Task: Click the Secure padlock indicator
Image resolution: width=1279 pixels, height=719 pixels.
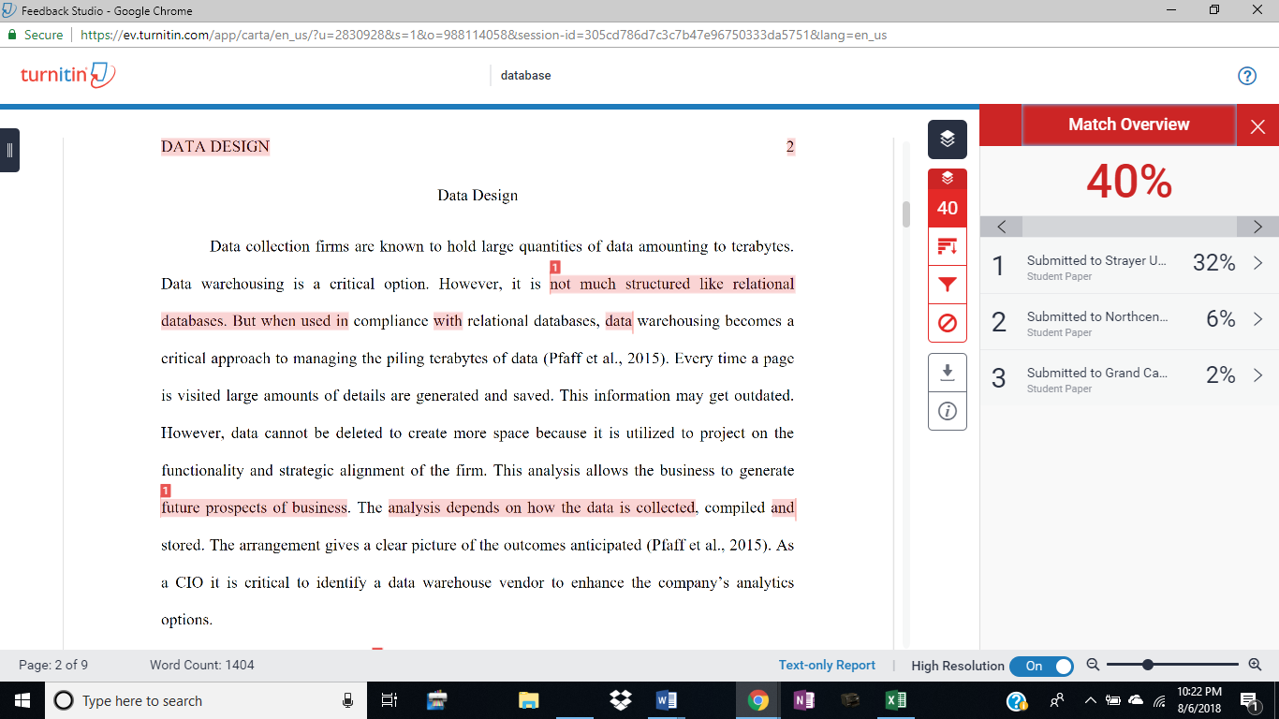Action: click(36, 35)
